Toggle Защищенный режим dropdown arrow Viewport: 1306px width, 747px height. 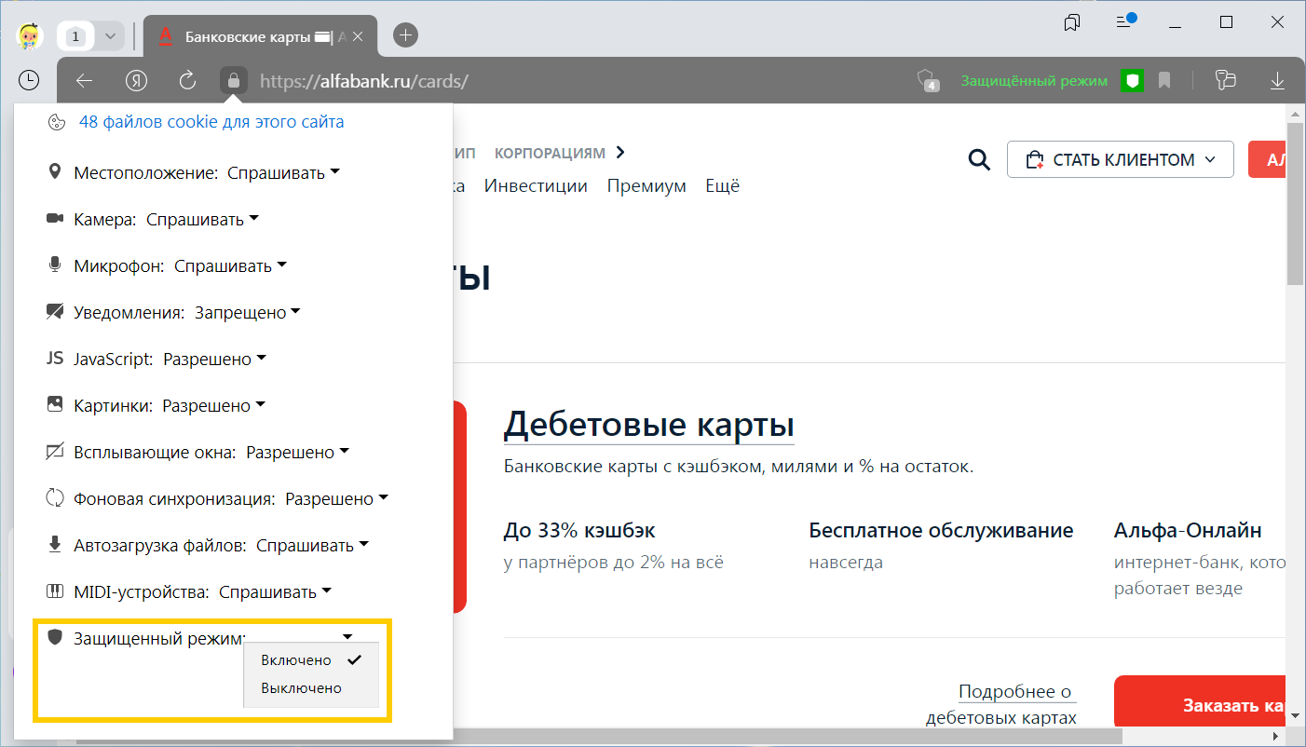(347, 637)
